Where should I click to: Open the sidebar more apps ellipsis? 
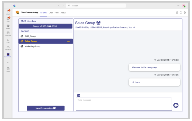click(8, 63)
